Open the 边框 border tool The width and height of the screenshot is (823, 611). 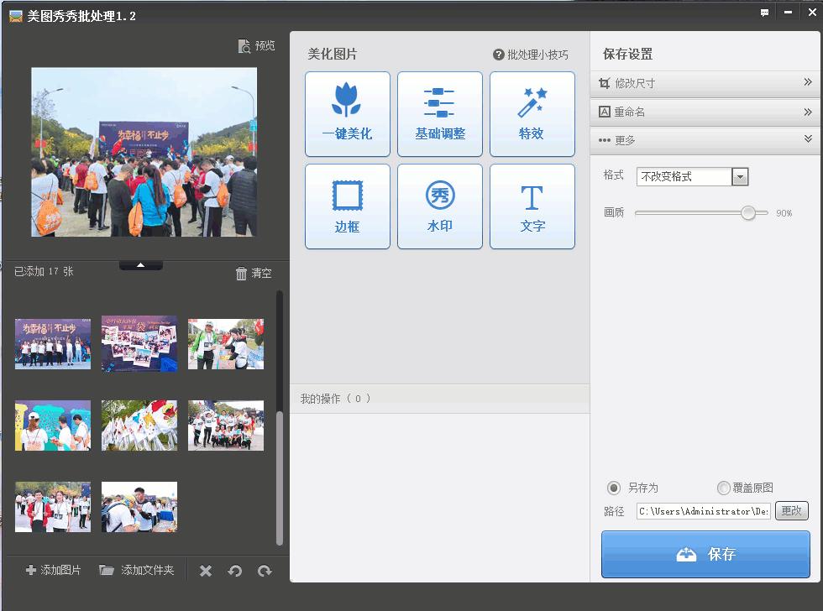tap(347, 206)
